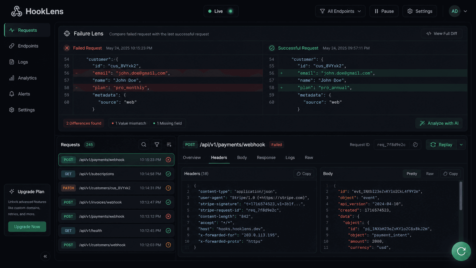Open Endpoints in the sidebar

coord(27,46)
